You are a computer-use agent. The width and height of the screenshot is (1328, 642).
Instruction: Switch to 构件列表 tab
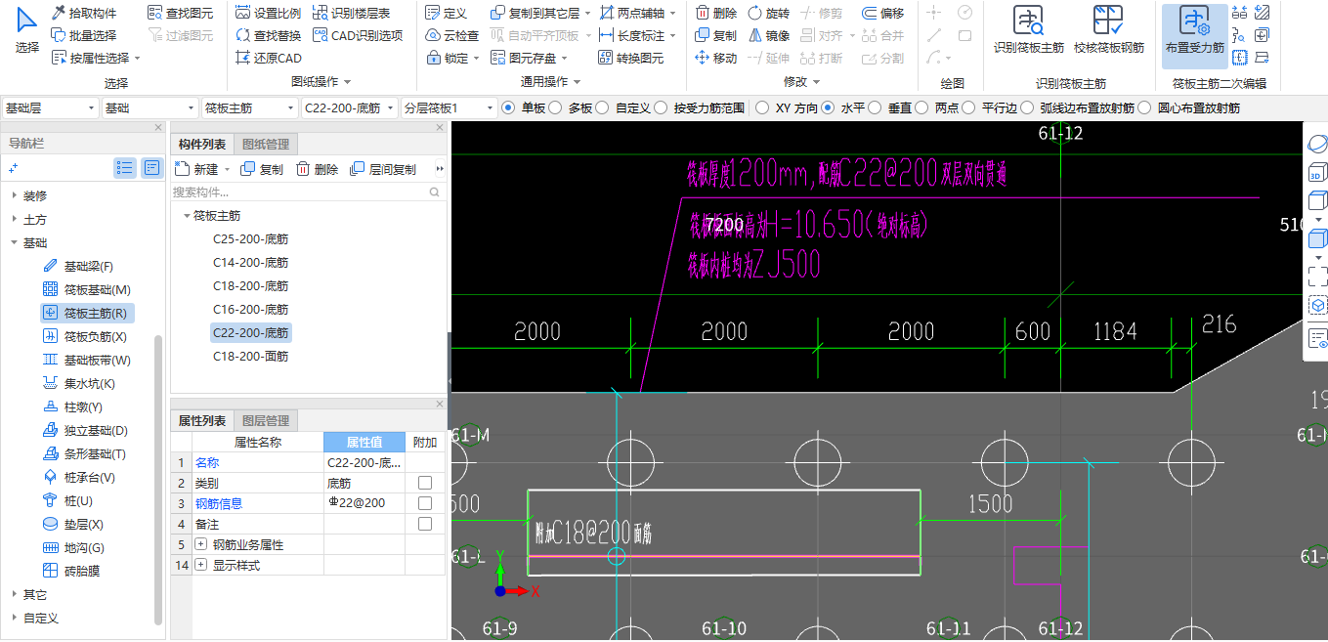click(202, 145)
